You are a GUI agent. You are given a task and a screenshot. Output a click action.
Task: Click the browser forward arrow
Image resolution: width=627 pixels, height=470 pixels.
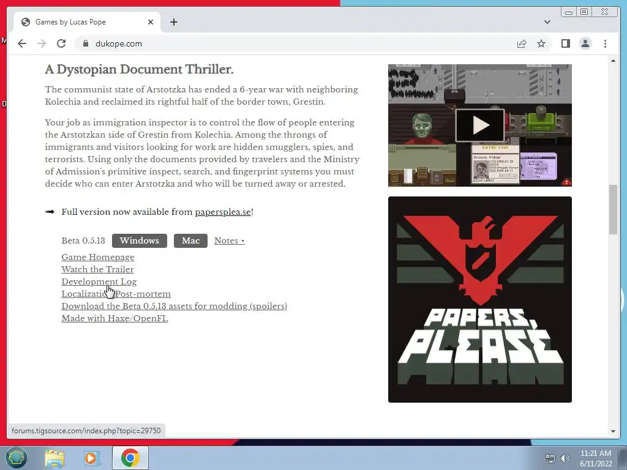coord(42,43)
